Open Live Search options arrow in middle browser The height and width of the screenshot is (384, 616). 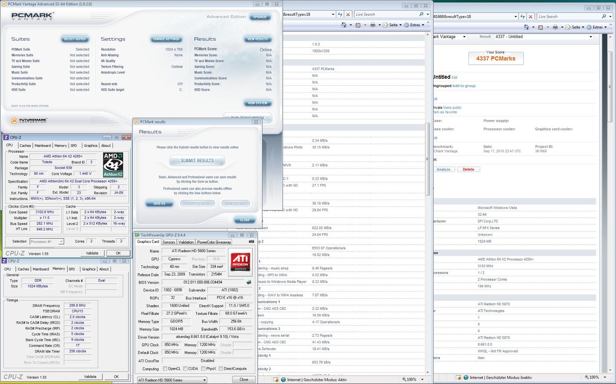coord(428,14)
